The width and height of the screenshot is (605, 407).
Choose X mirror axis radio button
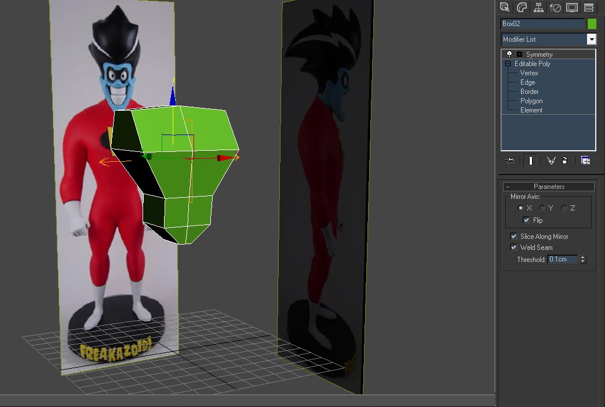[x=520, y=208]
